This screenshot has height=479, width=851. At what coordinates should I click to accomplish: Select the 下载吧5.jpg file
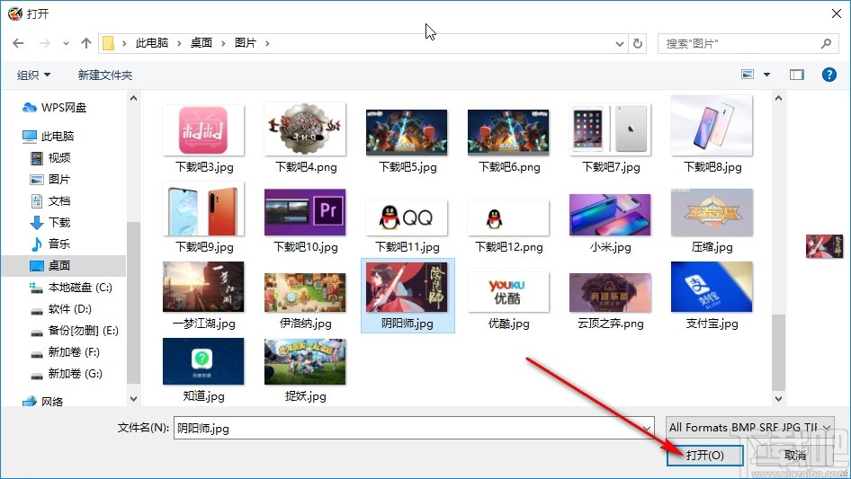click(x=407, y=140)
